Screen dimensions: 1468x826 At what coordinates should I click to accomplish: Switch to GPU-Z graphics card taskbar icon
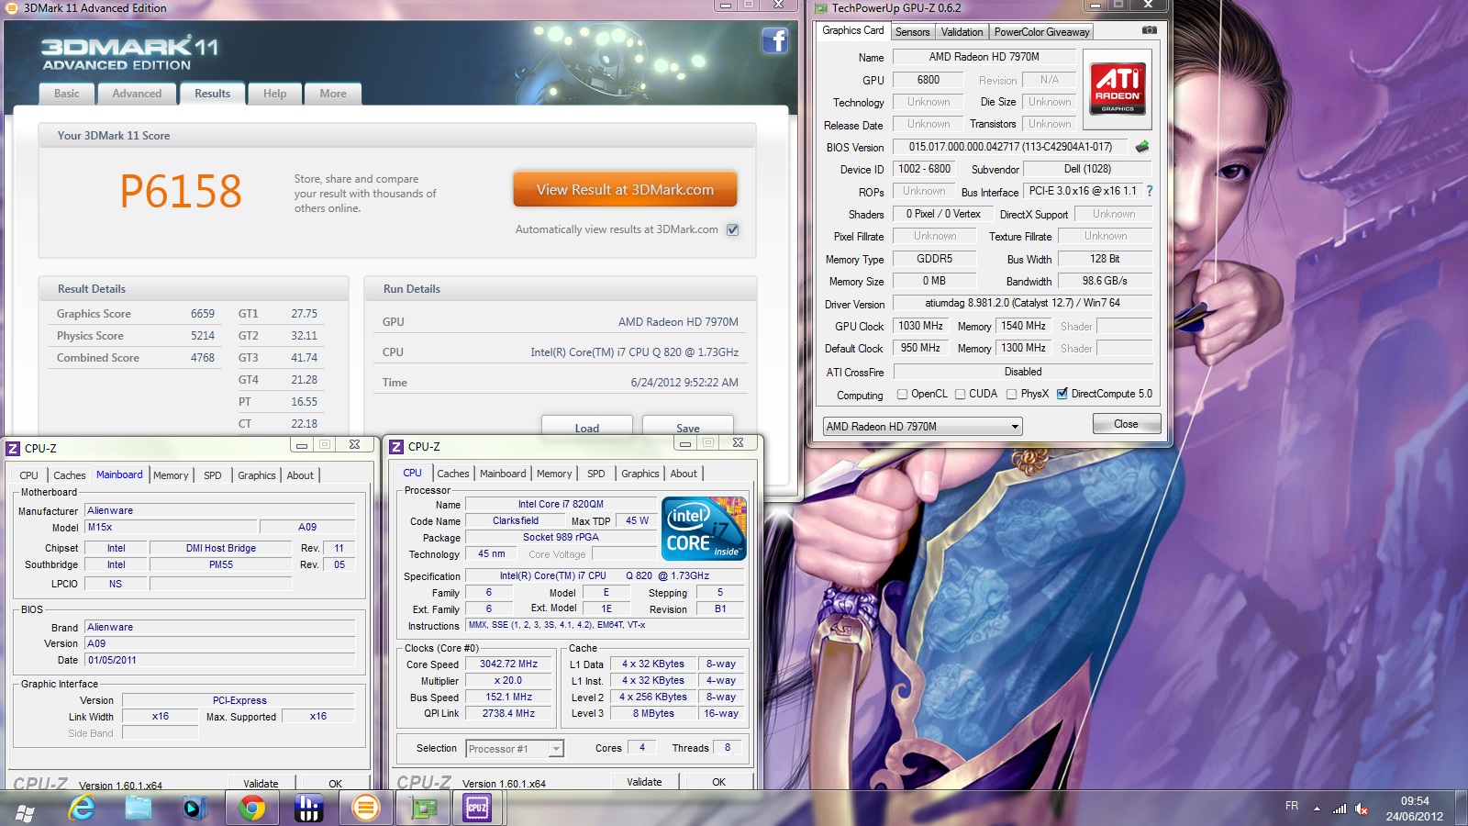(423, 808)
